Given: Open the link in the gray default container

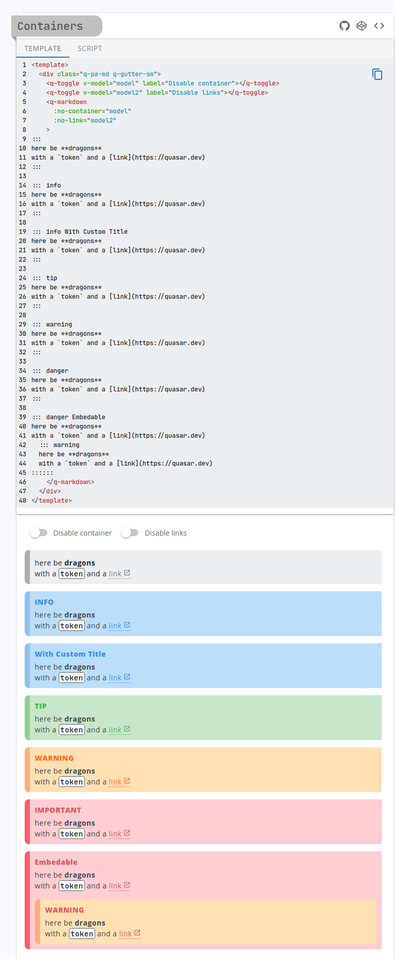Looking at the screenshot, I should pyautogui.click(x=115, y=574).
